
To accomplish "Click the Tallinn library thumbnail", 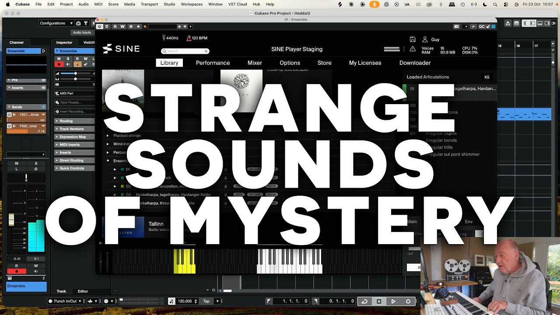I will point(123,227).
